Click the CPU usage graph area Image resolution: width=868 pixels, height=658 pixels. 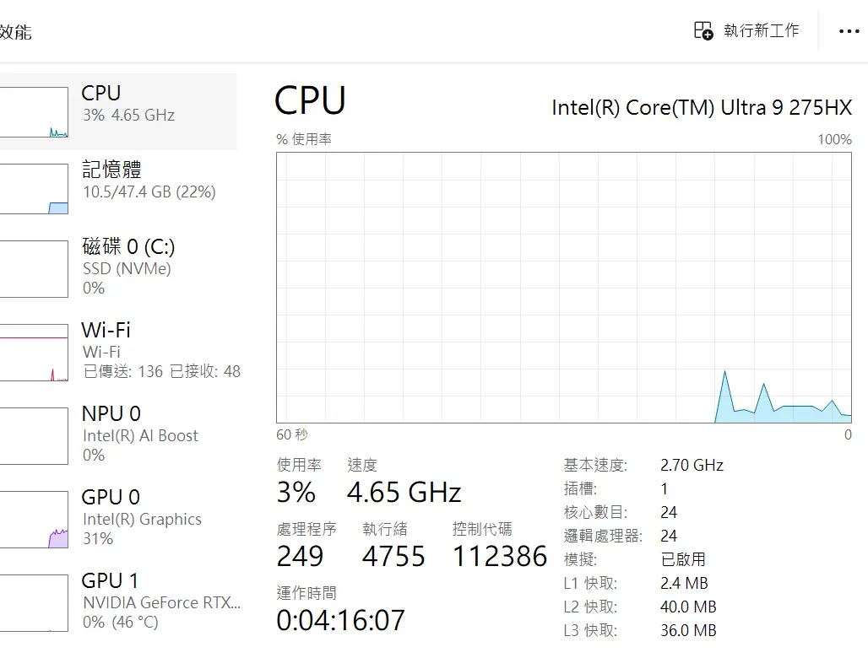pos(563,287)
